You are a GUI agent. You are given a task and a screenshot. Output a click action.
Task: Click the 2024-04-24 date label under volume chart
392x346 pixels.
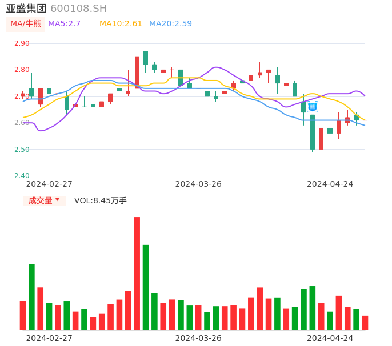[330, 338]
